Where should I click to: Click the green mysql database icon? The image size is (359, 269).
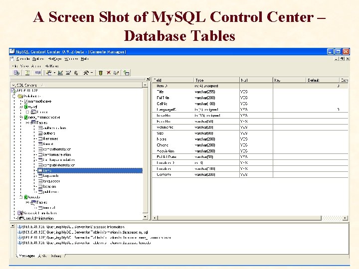[x=26, y=107]
